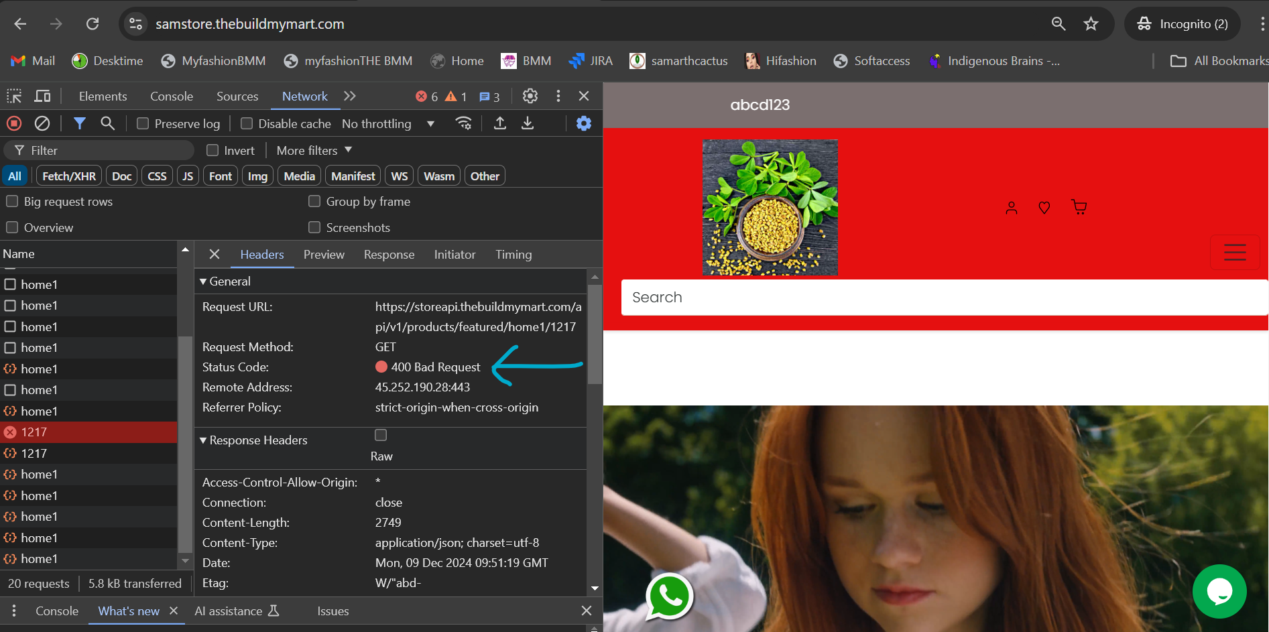Screen dimensions: 1269x632
Task: Switch to the Elements tab
Action: [x=103, y=96]
